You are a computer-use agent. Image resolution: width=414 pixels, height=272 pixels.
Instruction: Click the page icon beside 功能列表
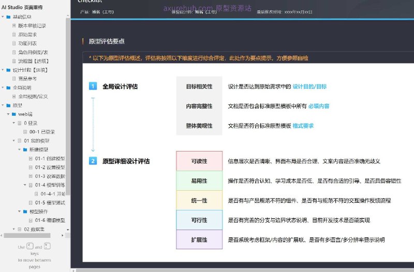click(14, 43)
